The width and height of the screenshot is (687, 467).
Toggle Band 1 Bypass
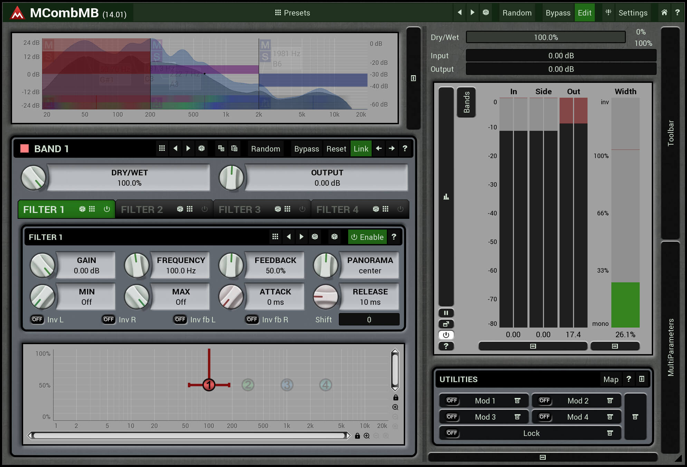click(x=306, y=149)
